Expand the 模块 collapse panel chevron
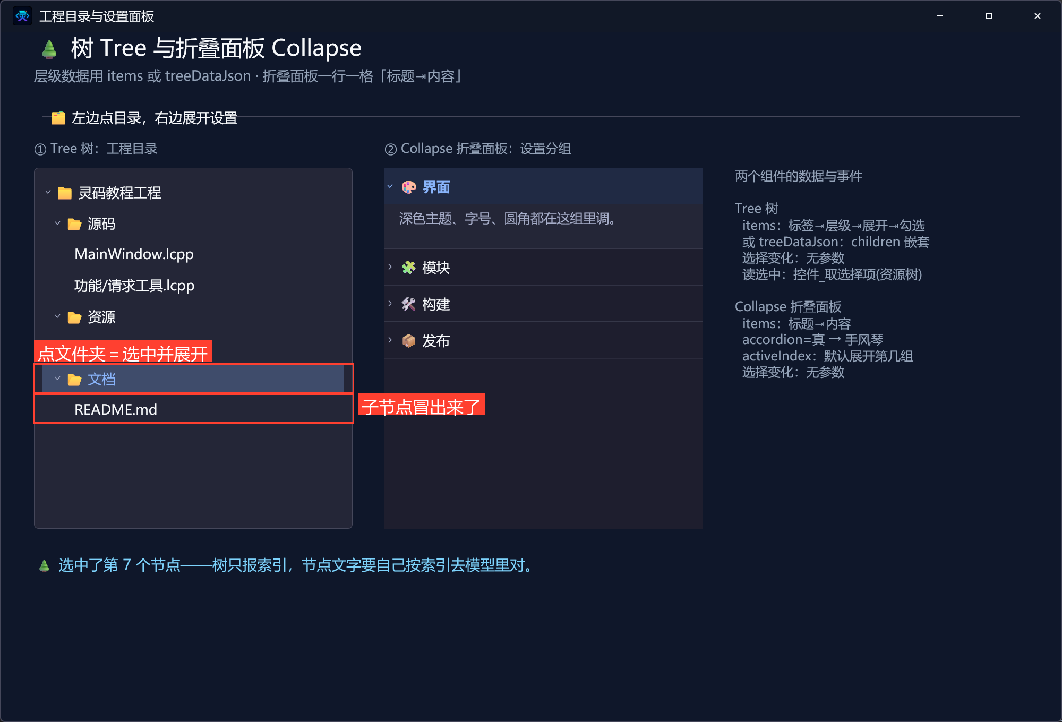 pos(390,267)
